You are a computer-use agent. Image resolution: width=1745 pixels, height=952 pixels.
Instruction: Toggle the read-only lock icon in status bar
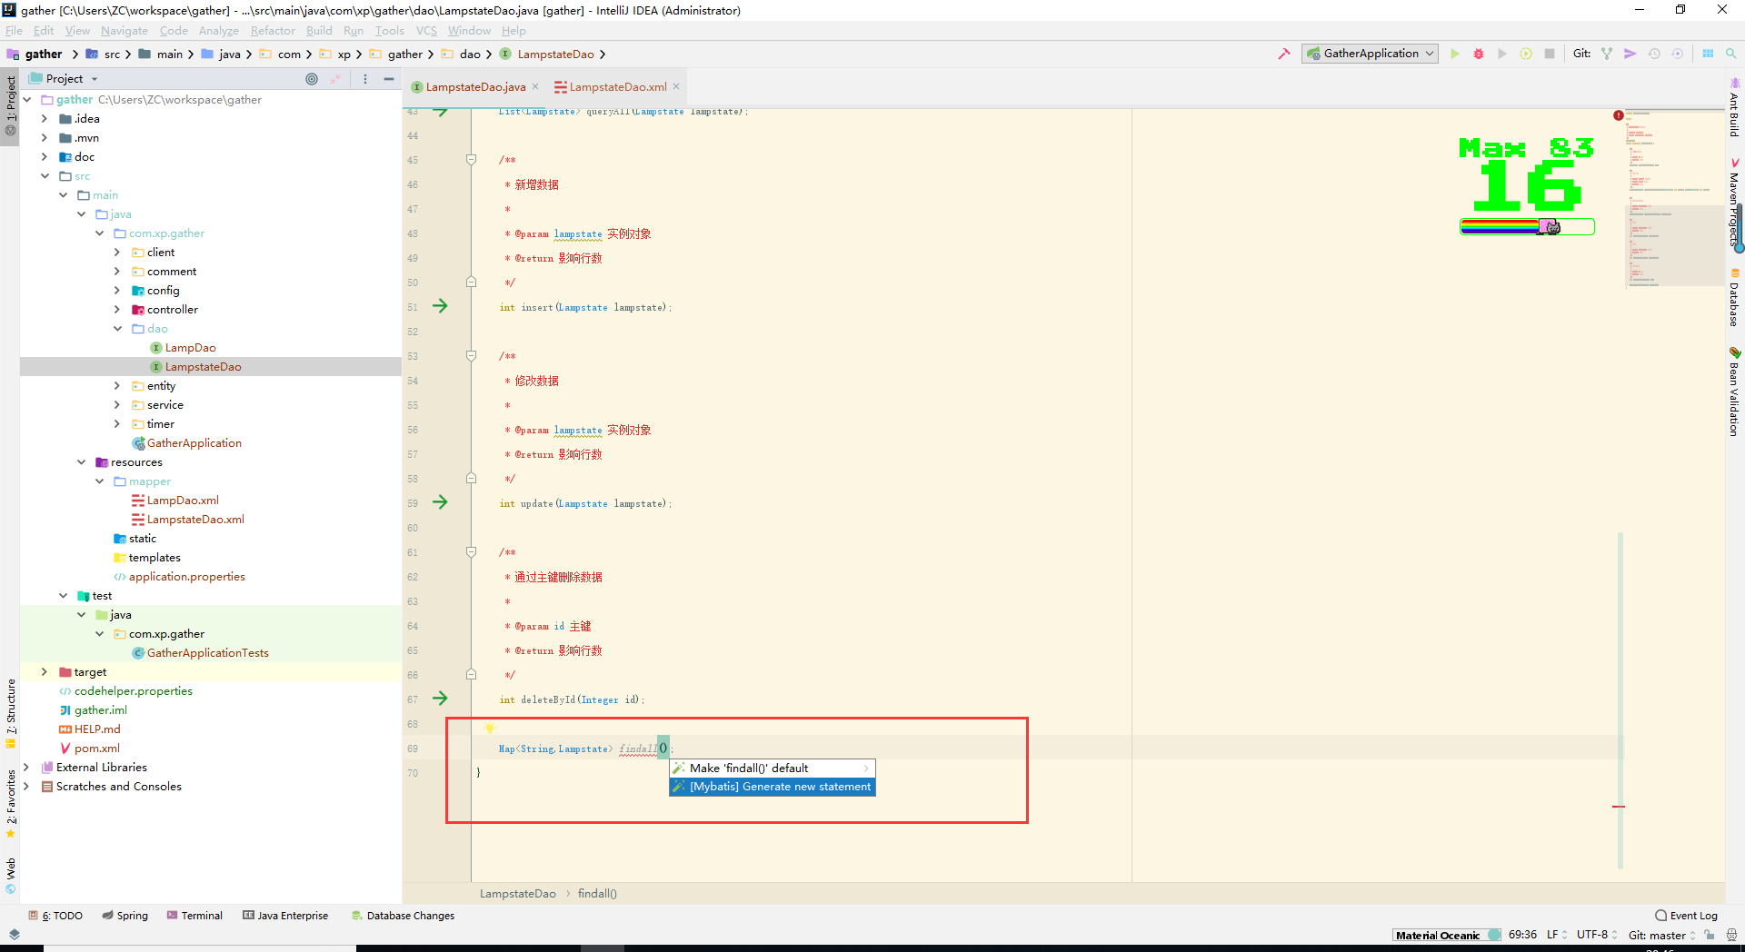(1710, 935)
